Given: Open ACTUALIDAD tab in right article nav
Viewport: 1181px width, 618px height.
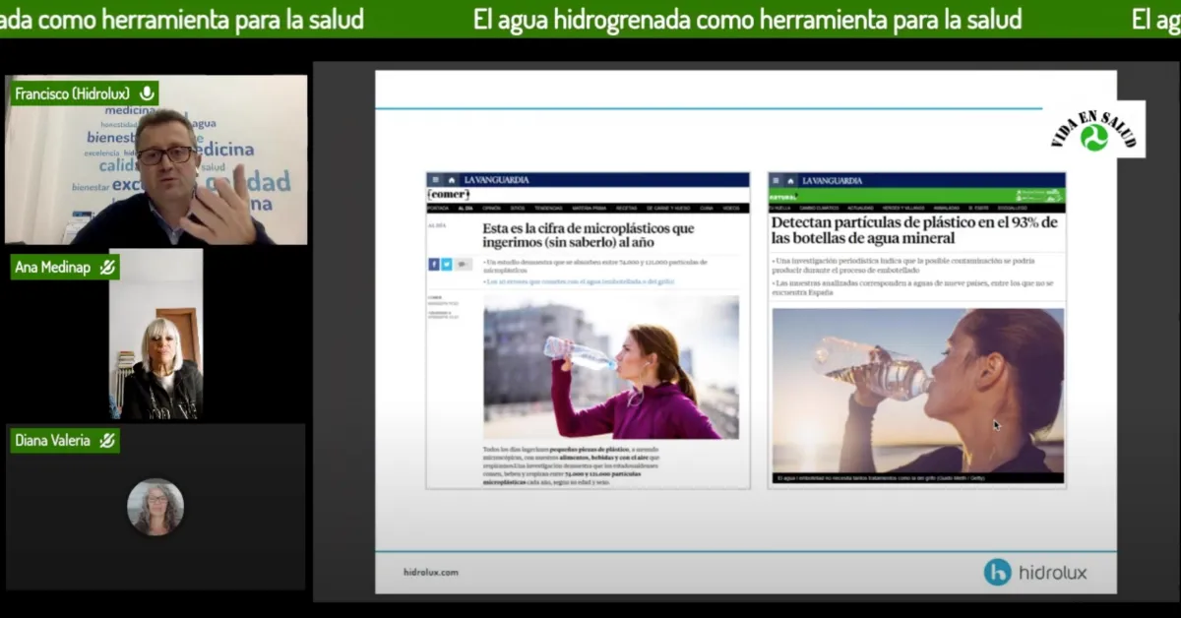Looking at the screenshot, I should (860, 208).
